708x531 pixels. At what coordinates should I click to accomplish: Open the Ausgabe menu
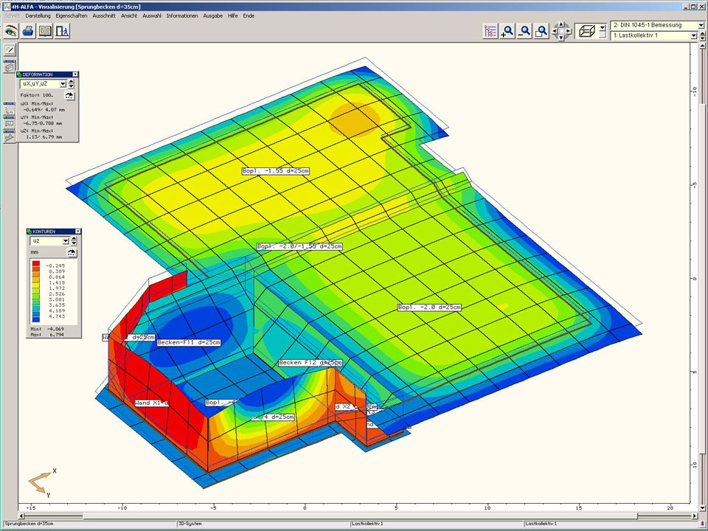coord(212,15)
